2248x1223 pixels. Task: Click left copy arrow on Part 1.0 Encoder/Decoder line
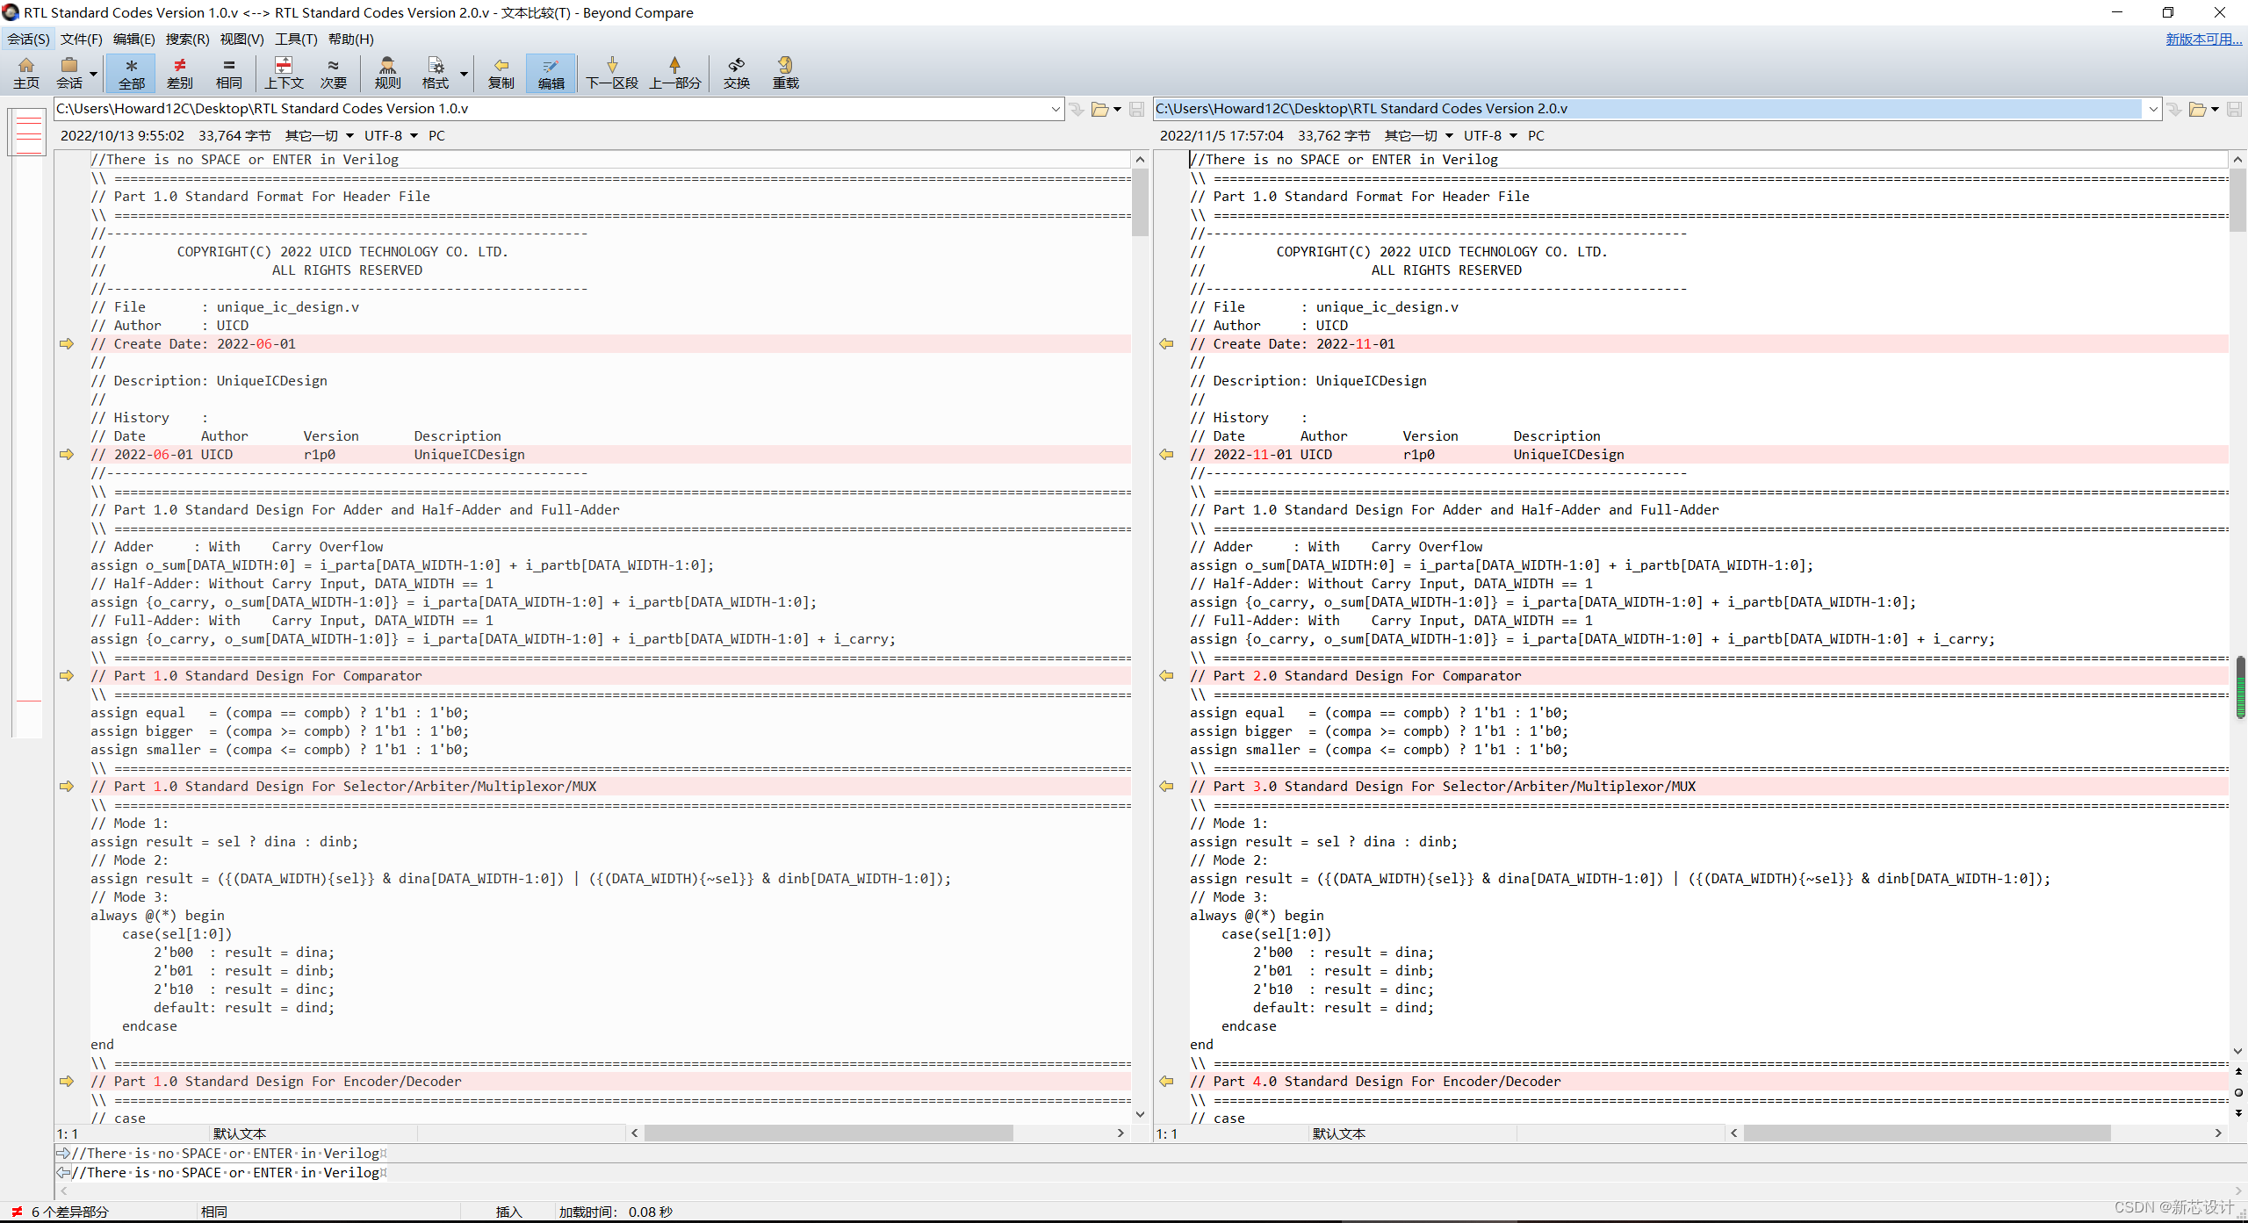tap(67, 1082)
